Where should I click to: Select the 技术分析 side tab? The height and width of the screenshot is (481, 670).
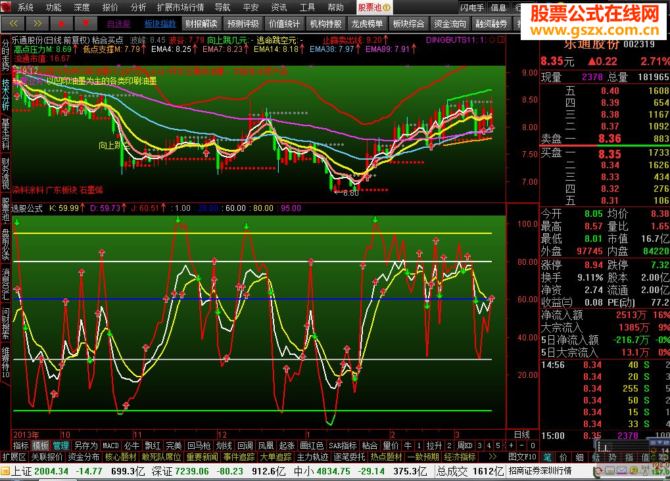(5, 94)
